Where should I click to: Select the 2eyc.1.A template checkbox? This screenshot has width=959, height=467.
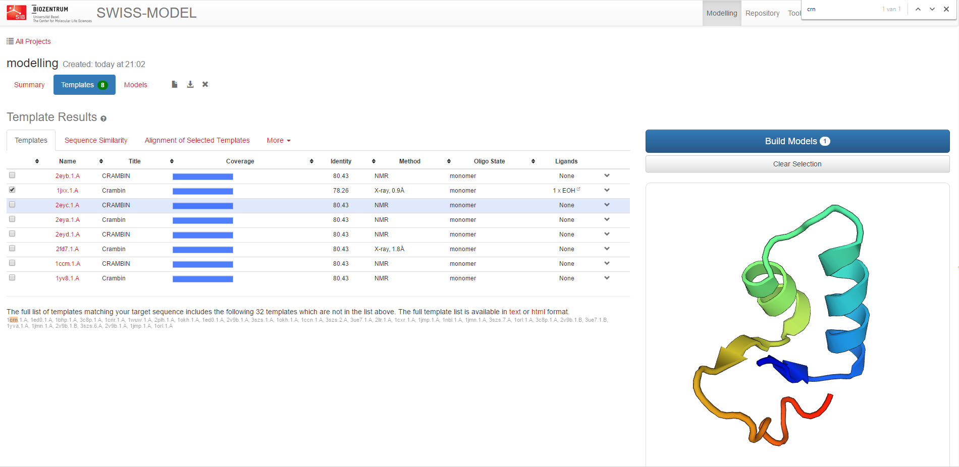click(12, 204)
